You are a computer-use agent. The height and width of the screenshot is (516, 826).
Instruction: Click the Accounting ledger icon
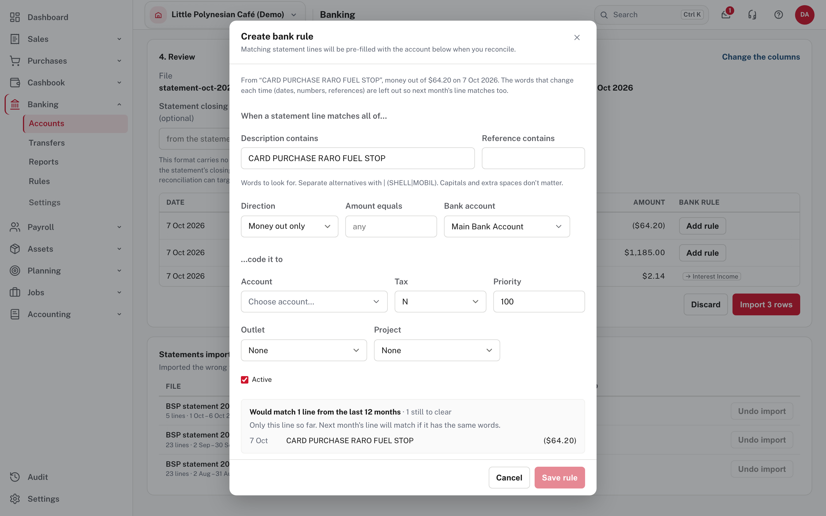tap(15, 314)
